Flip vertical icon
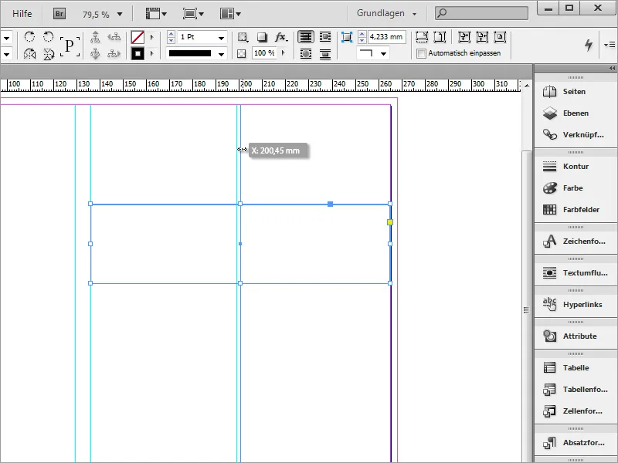Image resolution: width=618 pixels, height=463 pixels. point(49,53)
